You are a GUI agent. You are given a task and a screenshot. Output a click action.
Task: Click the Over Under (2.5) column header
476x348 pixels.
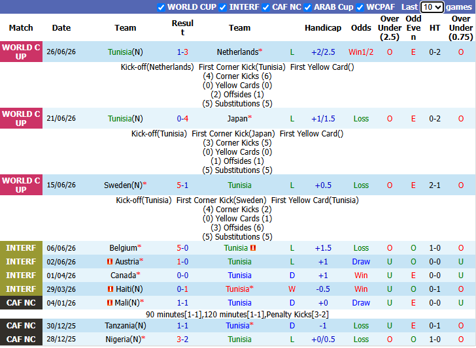coord(390,28)
